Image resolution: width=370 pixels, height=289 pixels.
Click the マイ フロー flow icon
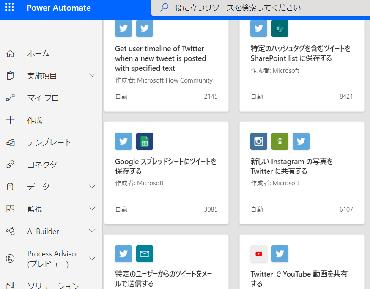click(x=10, y=98)
